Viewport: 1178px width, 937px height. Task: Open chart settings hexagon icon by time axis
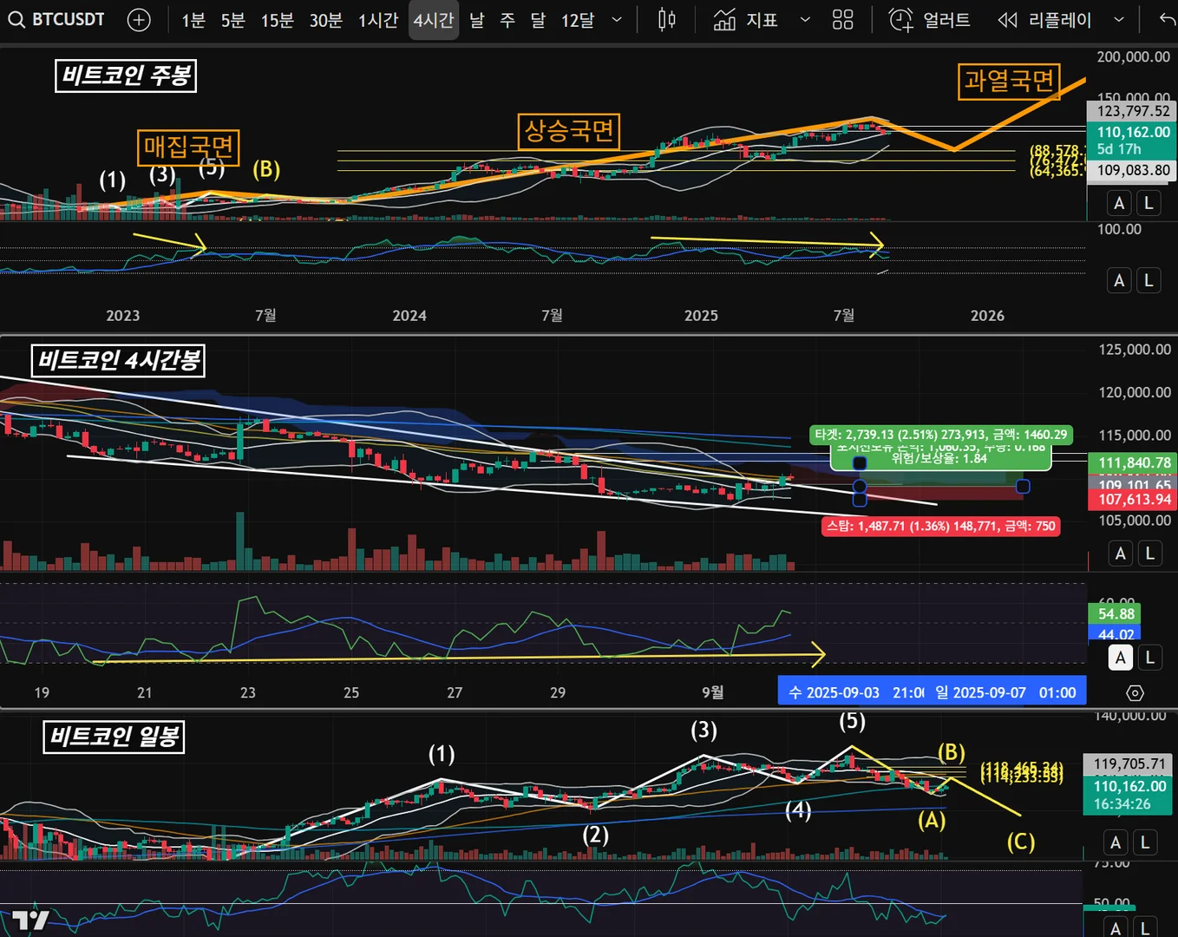1135,692
